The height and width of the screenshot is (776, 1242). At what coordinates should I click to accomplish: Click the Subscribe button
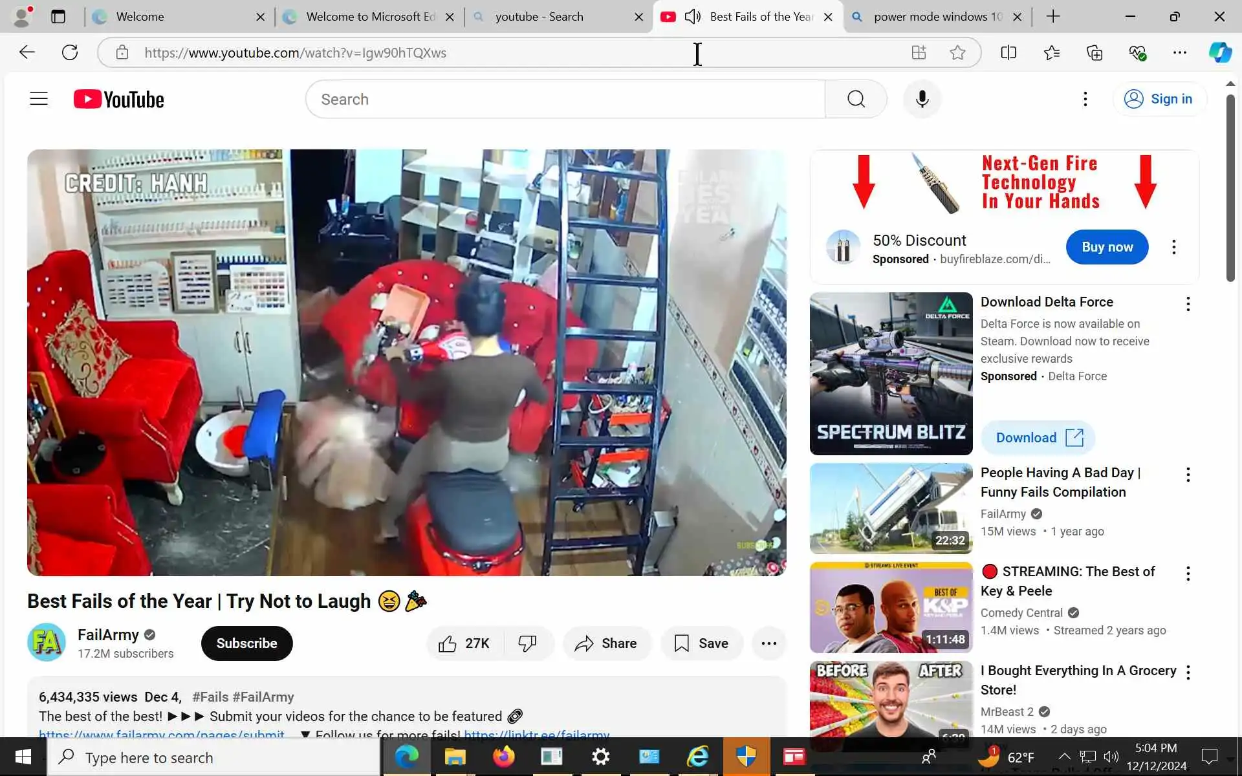click(246, 643)
